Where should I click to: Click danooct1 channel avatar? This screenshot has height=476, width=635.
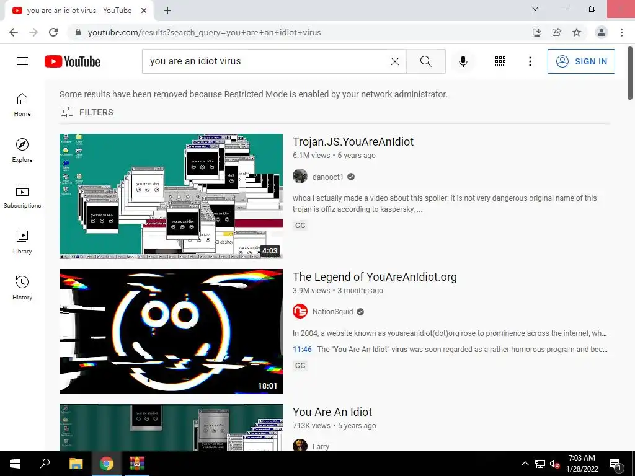300,177
